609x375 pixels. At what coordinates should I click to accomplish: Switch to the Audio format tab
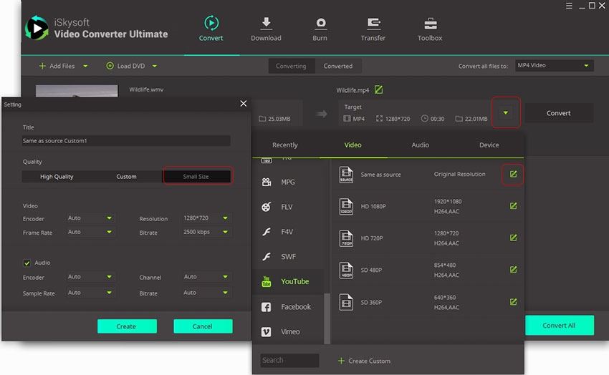coord(420,145)
